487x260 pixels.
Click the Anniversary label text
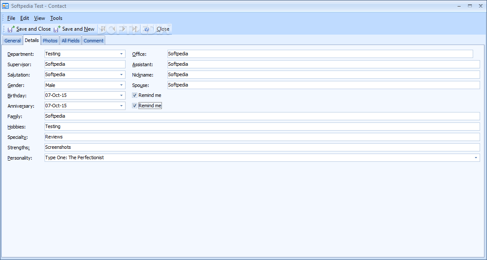pyautogui.click(x=21, y=106)
